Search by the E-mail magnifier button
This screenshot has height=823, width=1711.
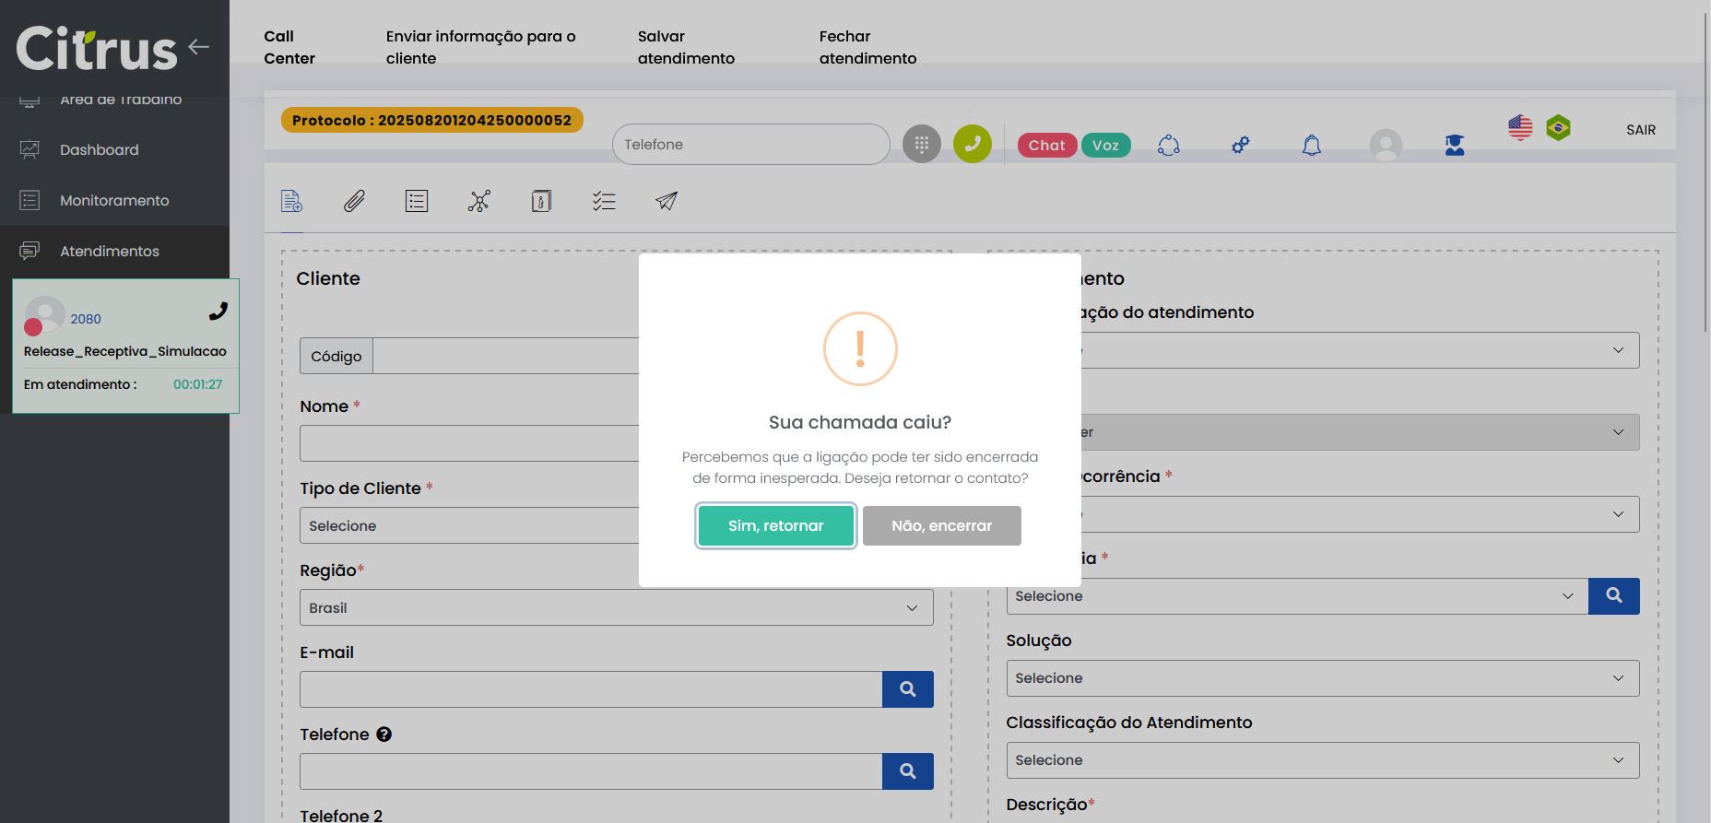[907, 689]
